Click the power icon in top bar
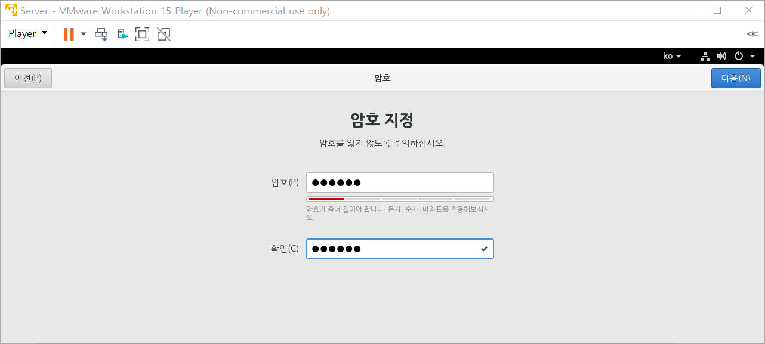This screenshot has height=344, width=765. (x=739, y=56)
